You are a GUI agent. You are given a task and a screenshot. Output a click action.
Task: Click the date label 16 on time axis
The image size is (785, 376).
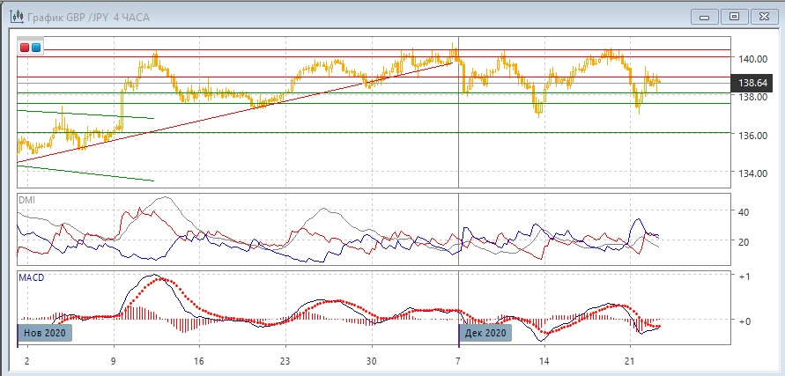pyautogui.click(x=199, y=361)
